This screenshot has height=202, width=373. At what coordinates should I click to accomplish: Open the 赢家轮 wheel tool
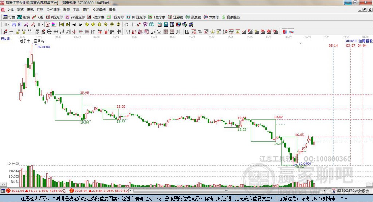[193, 17]
